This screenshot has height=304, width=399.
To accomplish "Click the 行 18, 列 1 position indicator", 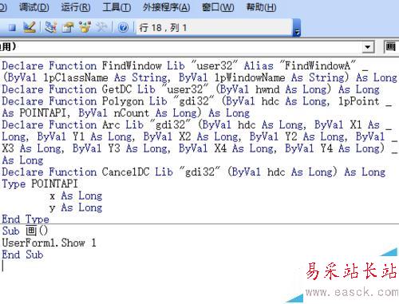I will [163, 28].
